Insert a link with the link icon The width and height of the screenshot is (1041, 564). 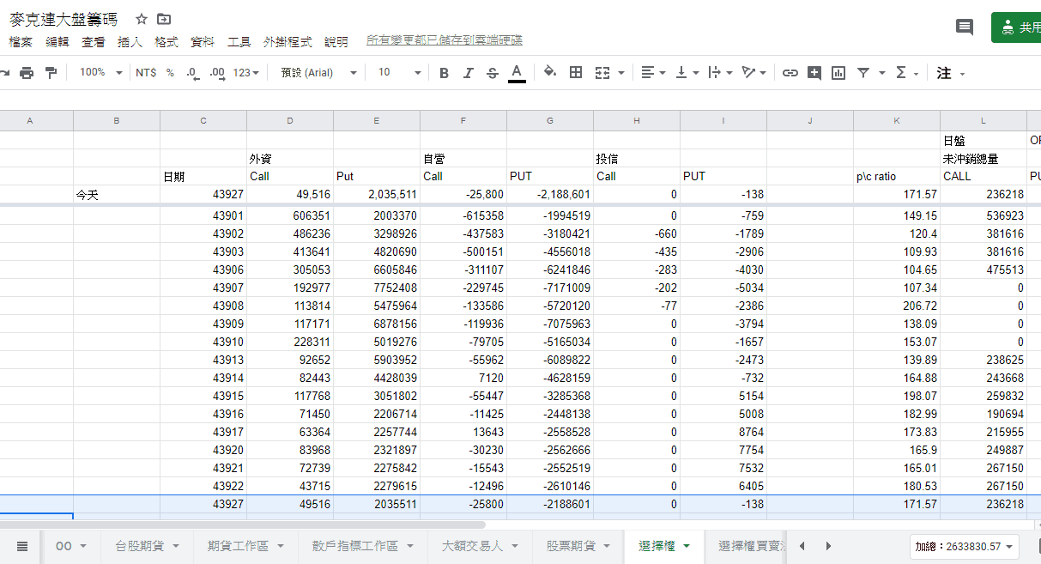pos(790,73)
